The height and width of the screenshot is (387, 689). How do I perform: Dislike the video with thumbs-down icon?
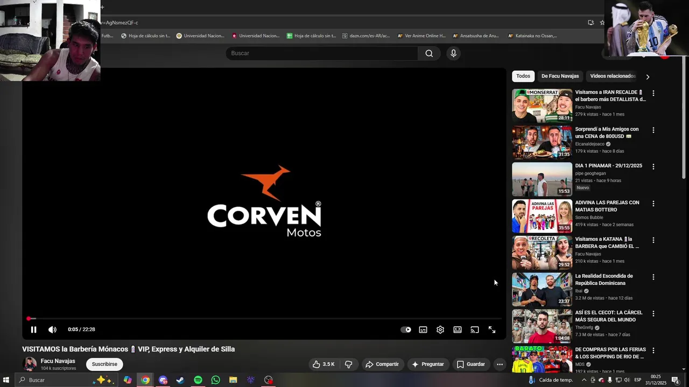tap(348, 364)
